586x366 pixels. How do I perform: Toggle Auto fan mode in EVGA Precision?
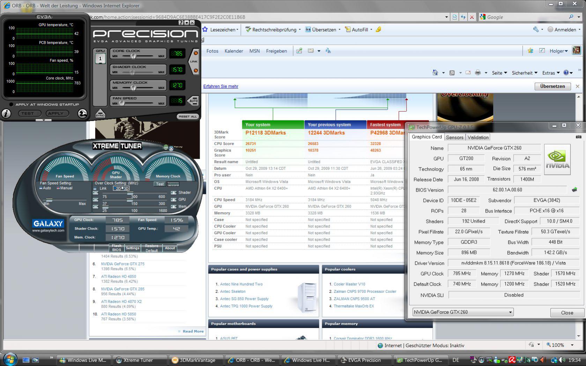tap(193, 101)
